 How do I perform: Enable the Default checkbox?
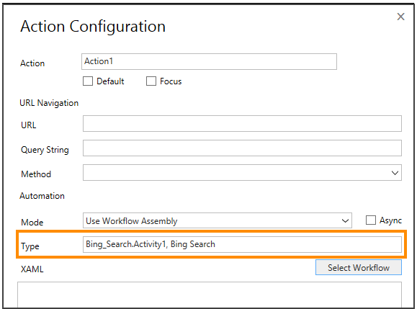pyautogui.click(x=88, y=81)
